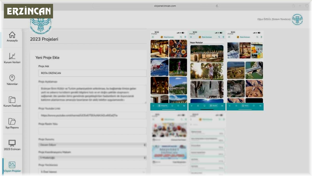Image resolution: width=312 pixels, height=176 pixels.
Task: Select the Kategoriler tab in first phone mockup
Action: pyautogui.click(x=163, y=106)
